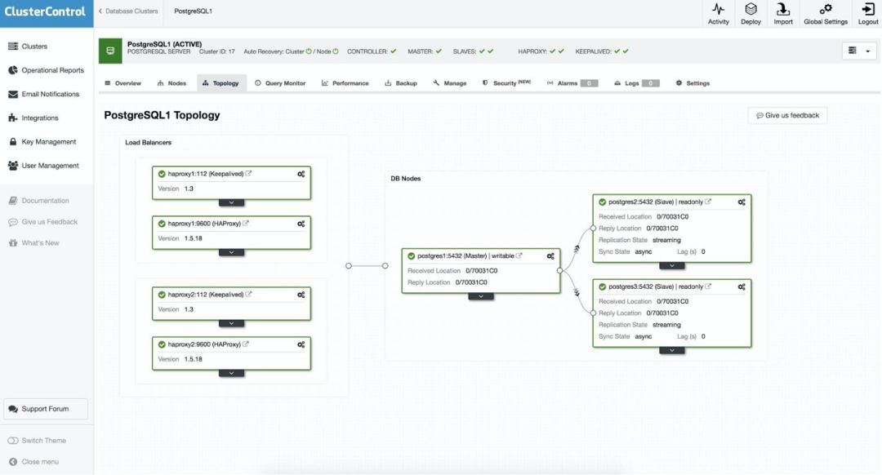
Task: Open external link icon for haproxy2:112
Action: 248,294
